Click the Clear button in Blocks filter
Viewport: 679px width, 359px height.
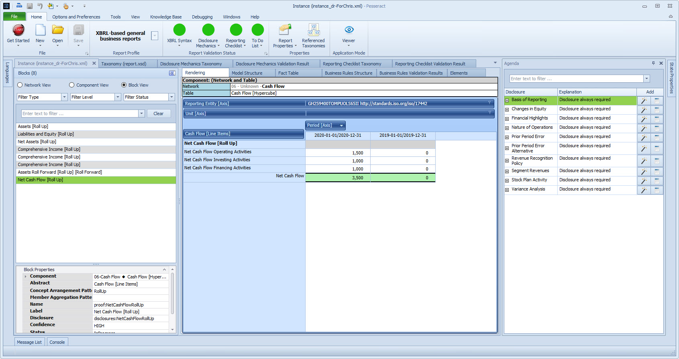tap(159, 114)
